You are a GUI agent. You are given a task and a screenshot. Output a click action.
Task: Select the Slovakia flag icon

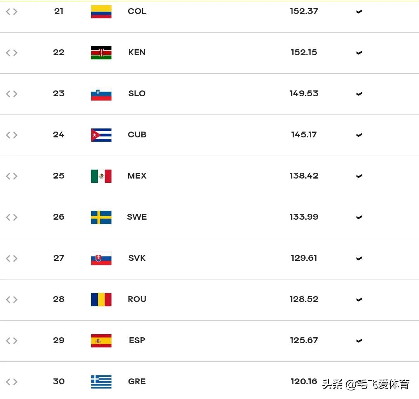pos(101,258)
